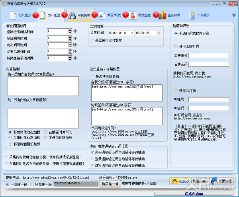Image resolution: width=239 pixels, height=197 pixels.
Task: Select 在编辑时候带入 radio button
Action: tap(45, 132)
